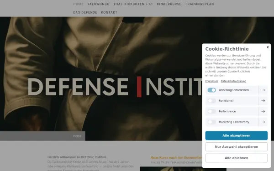Click the Alle akzeptieren button
Screen dimensions: 274x171
tap(237, 135)
